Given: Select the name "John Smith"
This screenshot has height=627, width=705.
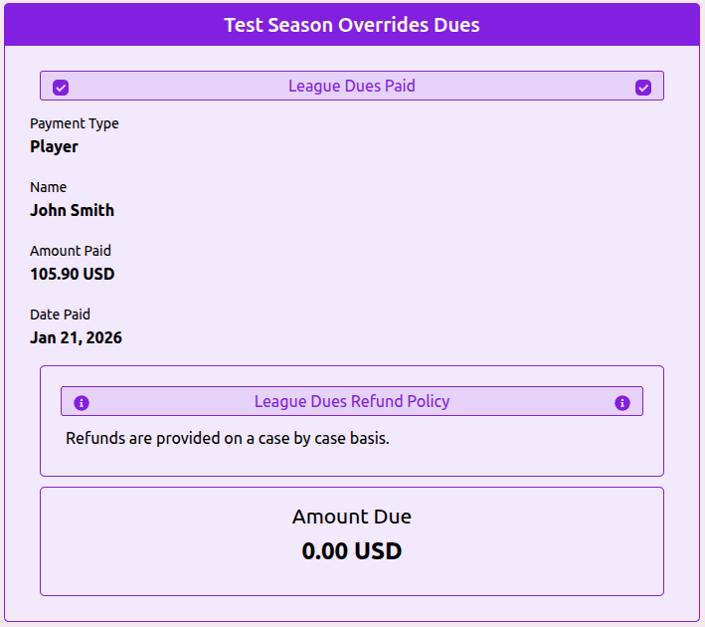Looking at the screenshot, I should point(72,210).
